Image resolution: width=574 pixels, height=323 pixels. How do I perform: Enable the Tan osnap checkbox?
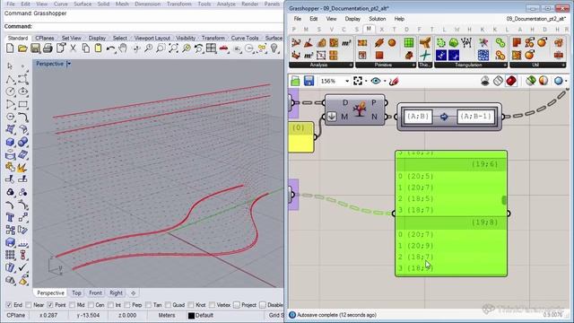tap(148, 305)
